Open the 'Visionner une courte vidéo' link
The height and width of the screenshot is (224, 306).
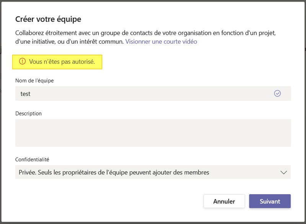(x=161, y=41)
